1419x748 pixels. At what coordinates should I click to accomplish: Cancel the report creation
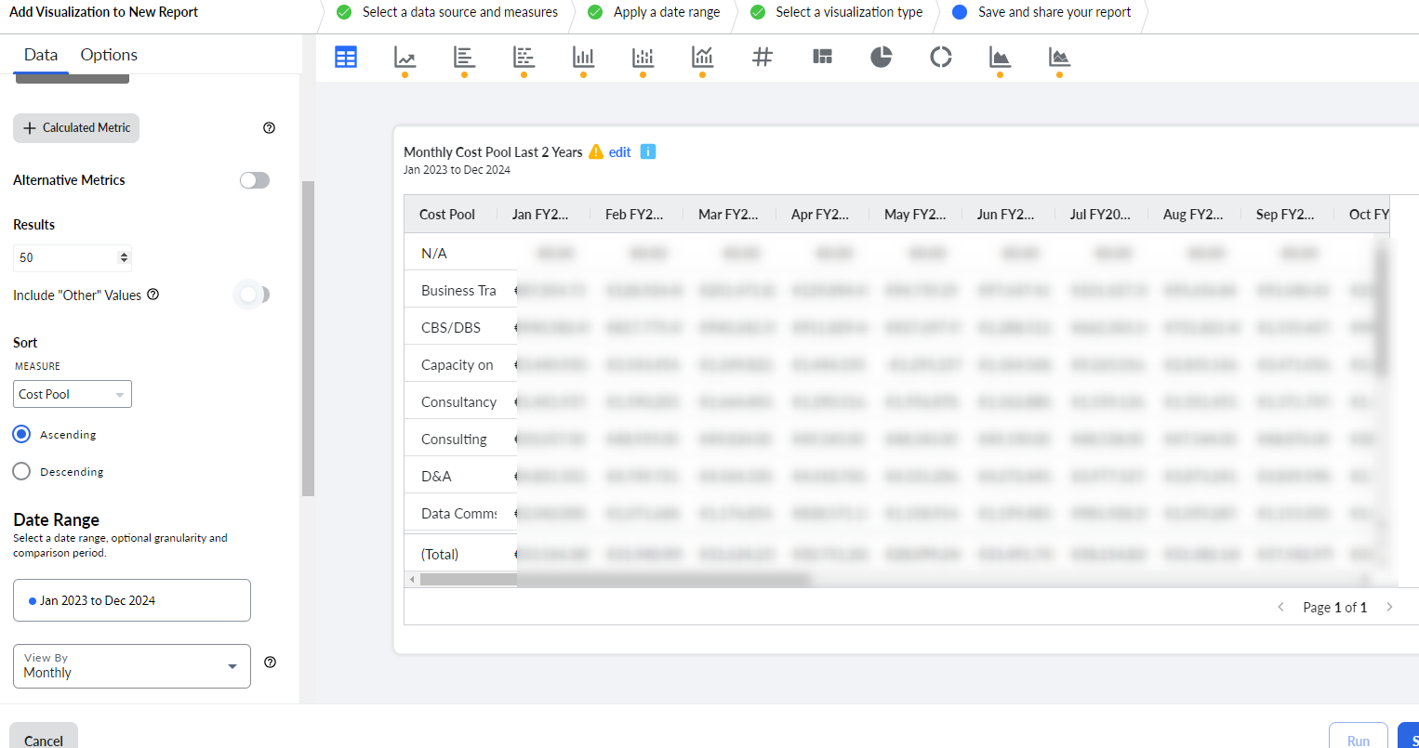[44, 739]
